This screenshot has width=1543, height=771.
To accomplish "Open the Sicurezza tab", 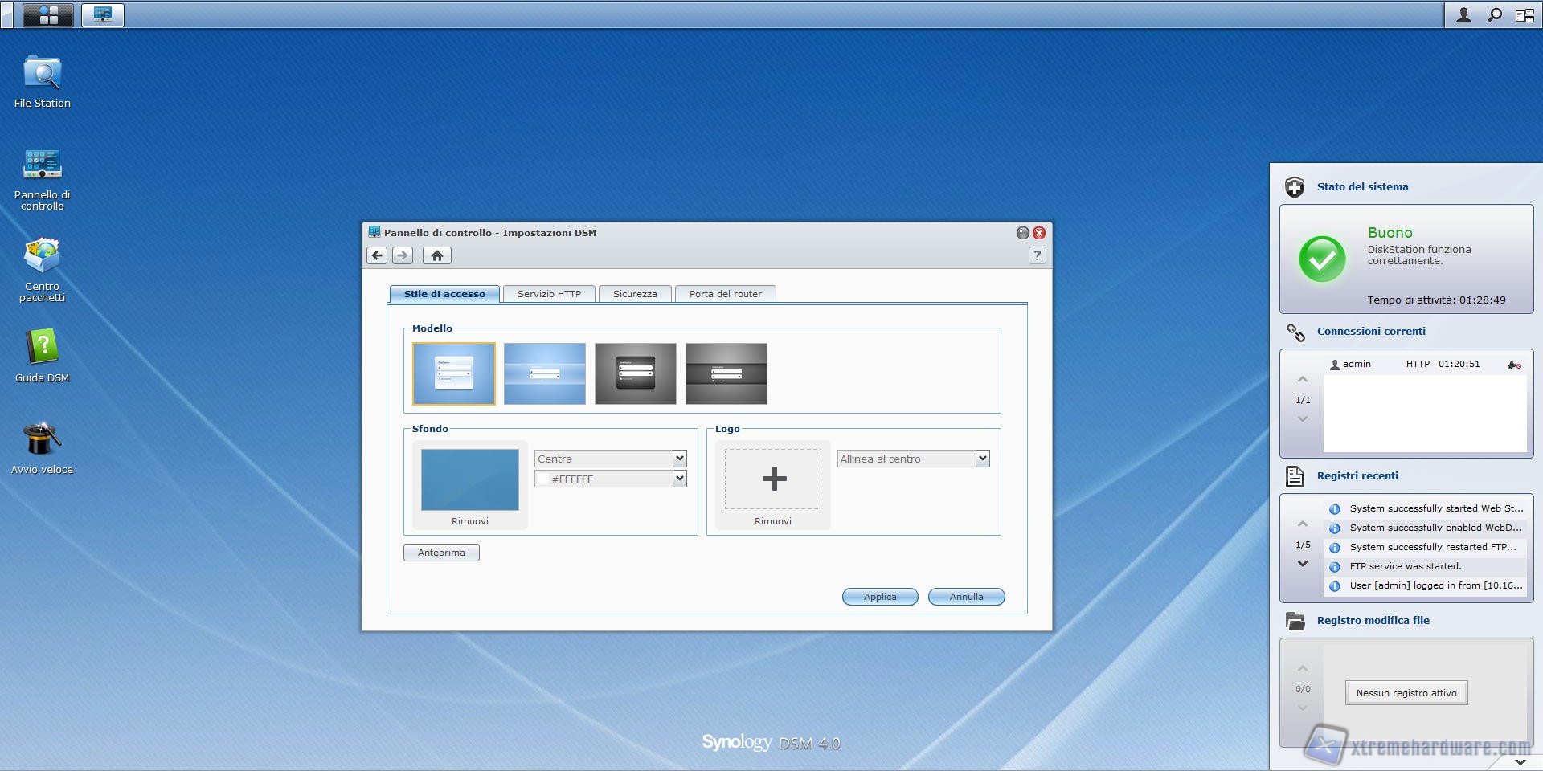I will pos(634,294).
